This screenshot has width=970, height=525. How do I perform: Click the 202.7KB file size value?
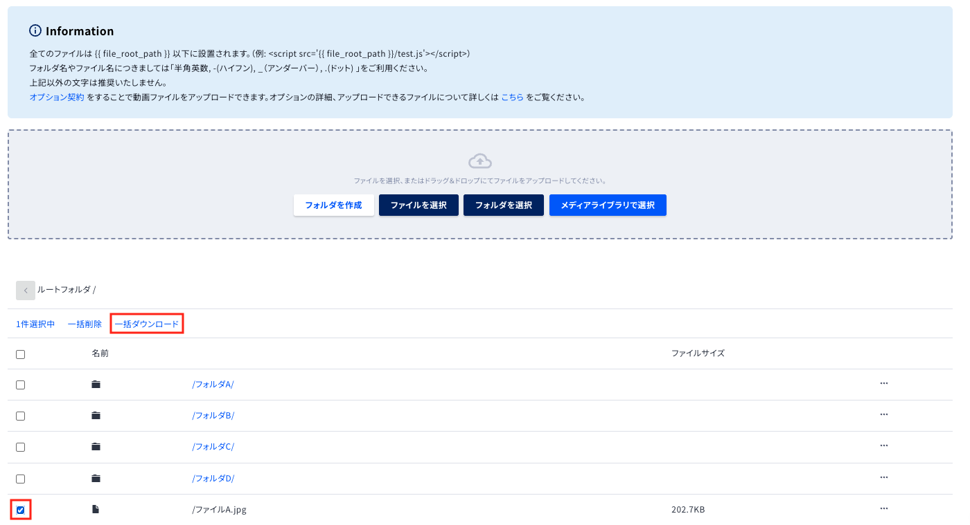point(688,510)
